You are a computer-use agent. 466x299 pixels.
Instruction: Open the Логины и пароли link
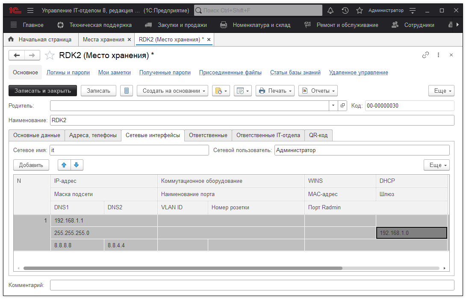68,73
